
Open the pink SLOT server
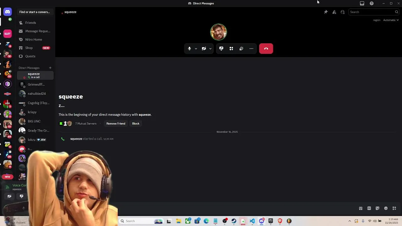[8, 34]
